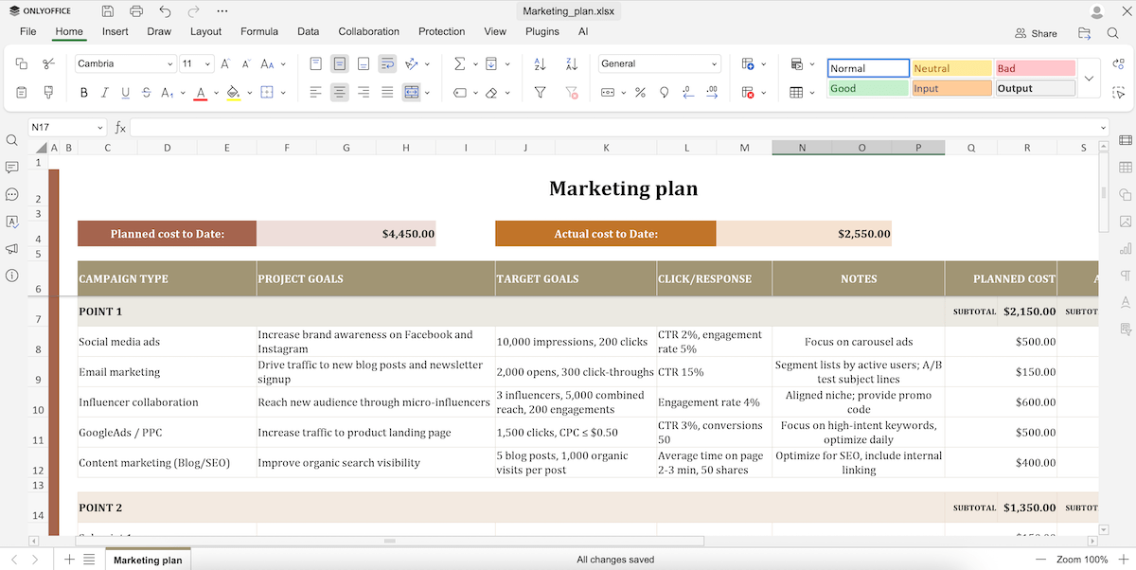Viewport: 1136px width, 570px height.
Task: Toggle bold formatting
Action: [x=83, y=92]
